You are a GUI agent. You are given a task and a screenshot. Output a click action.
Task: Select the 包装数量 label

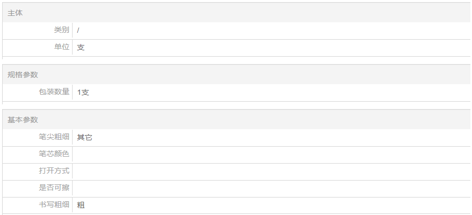(x=54, y=92)
